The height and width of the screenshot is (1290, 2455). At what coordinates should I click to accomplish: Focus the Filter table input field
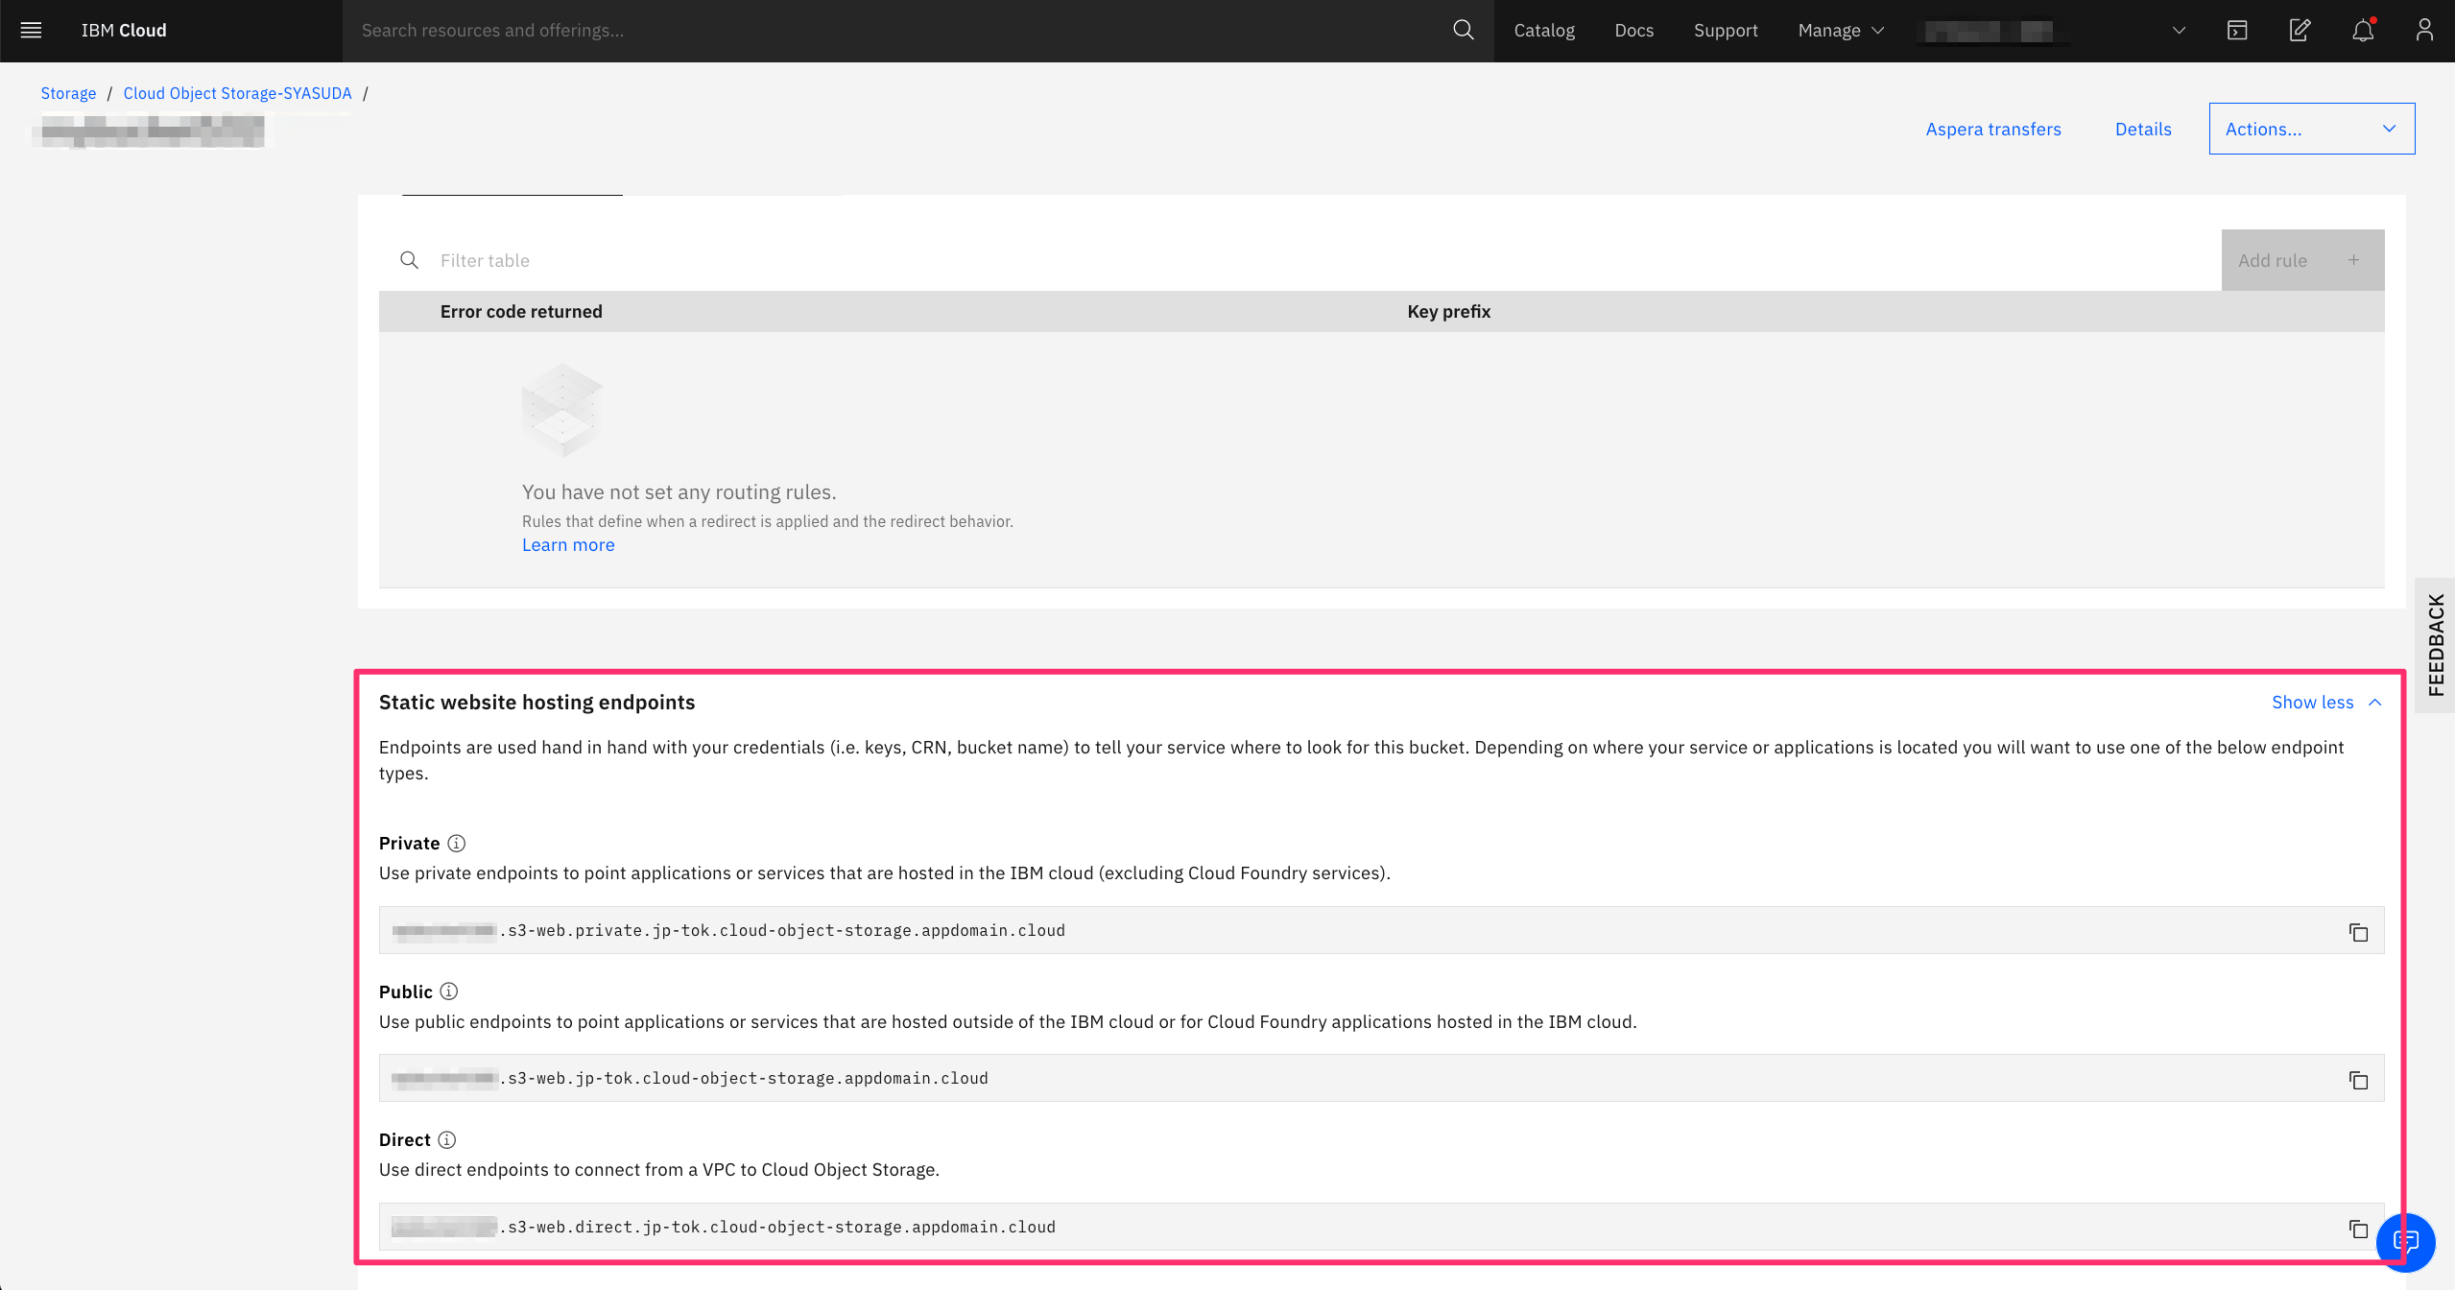1324,260
